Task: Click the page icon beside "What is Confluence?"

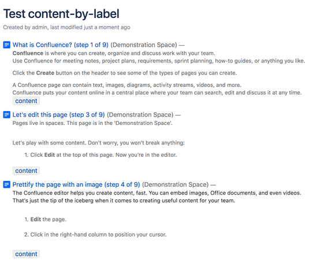Action: pos(6,45)
